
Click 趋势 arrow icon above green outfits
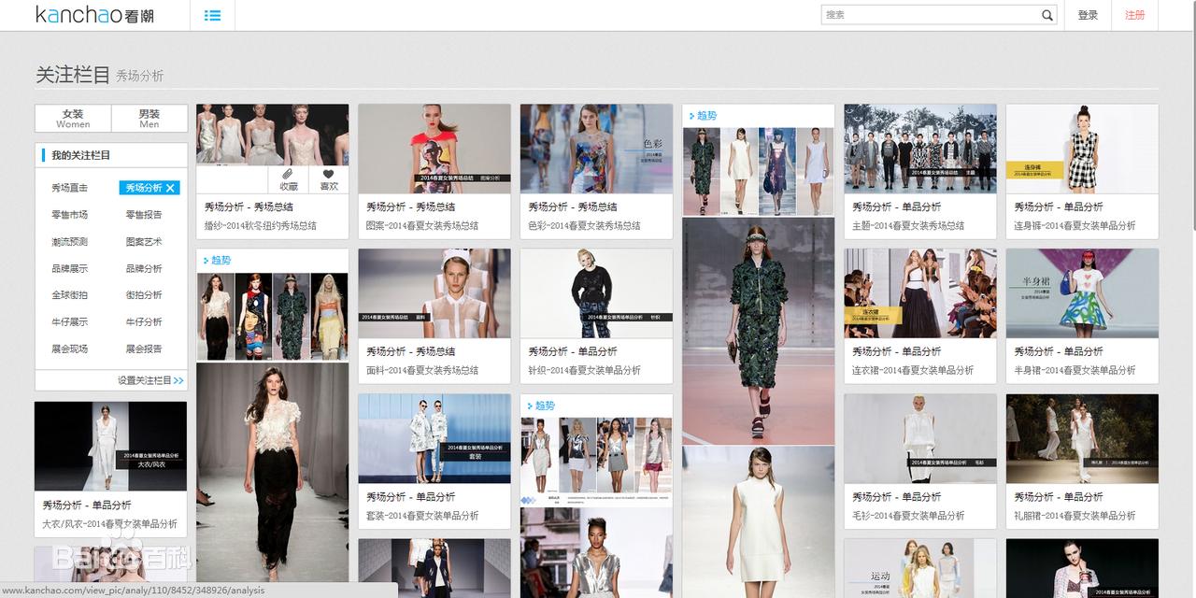point(692,116)
